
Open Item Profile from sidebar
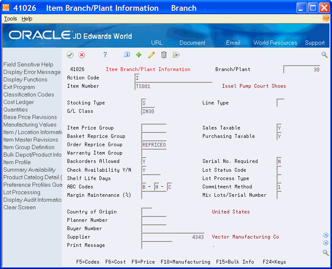(x=17, y=162)
